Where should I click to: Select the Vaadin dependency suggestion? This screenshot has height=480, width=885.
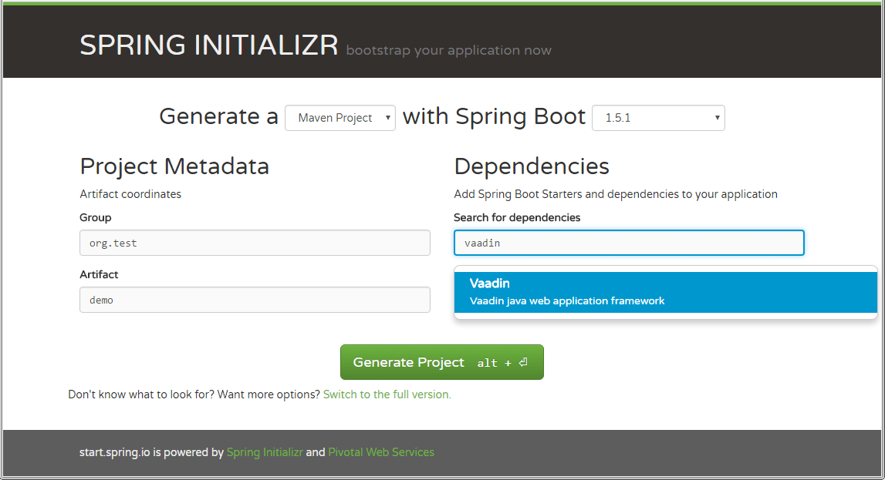[x=665, y=292]
